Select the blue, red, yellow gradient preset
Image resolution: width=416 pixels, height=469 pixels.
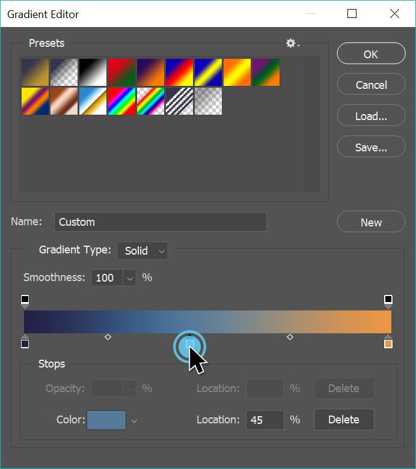(179, 73)
